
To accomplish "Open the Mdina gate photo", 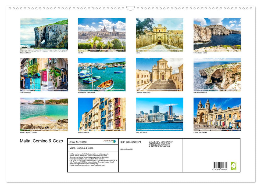I will click(159, 34).
